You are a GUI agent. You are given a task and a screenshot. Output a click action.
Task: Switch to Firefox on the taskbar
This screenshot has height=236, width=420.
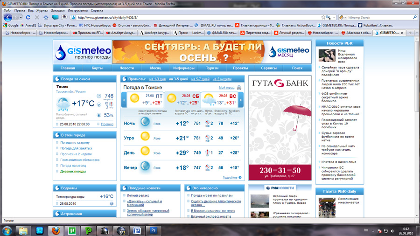pyautogui.click(x=56, y=230)
